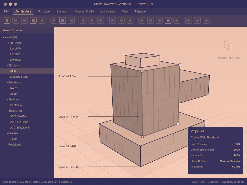Screen dimensions: 247x185
Task: Click the Level 00 +0.0m level label
Action: point(68,167)
